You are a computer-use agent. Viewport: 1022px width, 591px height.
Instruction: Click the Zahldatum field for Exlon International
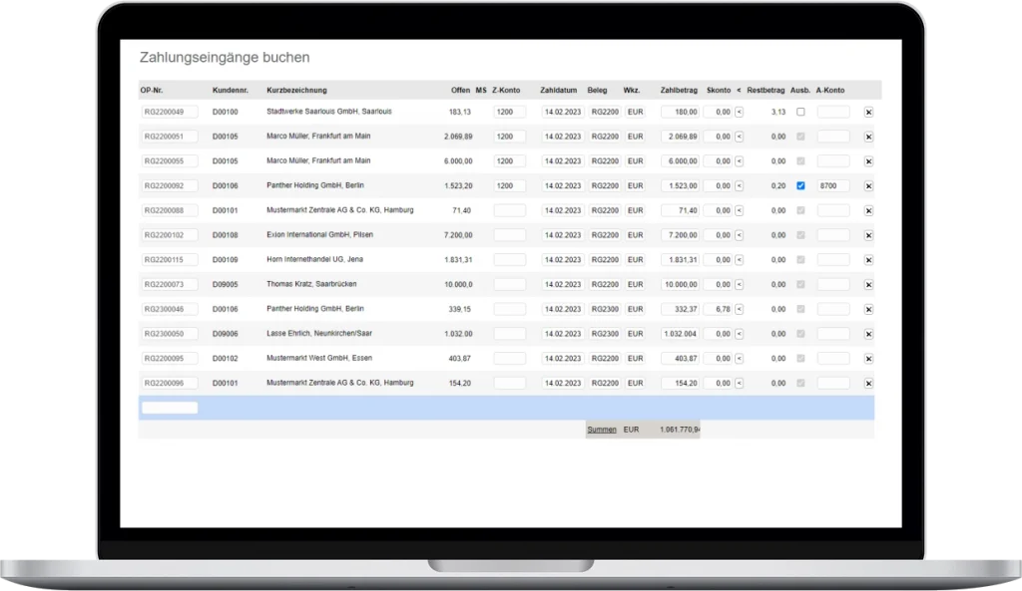[x=563, y=235]
